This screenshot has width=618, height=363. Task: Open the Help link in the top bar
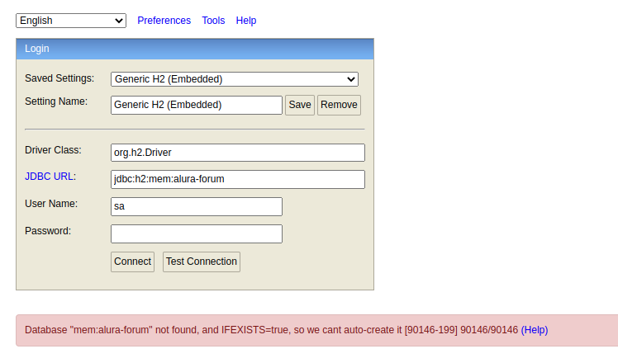pyautogui.click(x=246, y=21)
